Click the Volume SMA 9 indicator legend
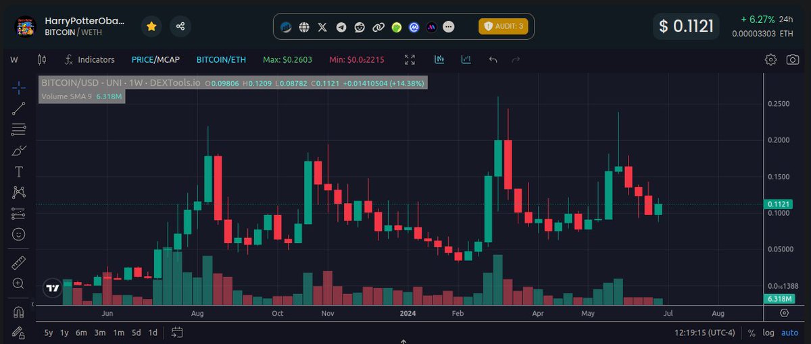 pyautogui.click(x=81, y=96)
